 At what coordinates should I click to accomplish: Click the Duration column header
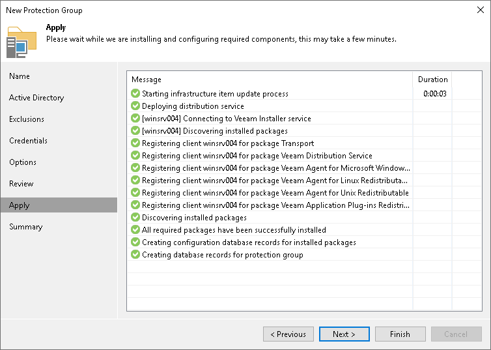click(433, 80)
